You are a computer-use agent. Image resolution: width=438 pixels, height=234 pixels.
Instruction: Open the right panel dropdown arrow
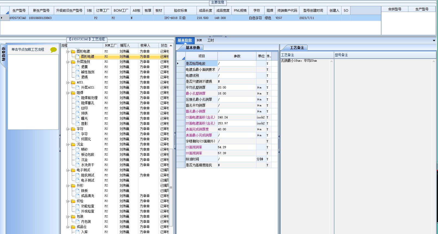434,41
